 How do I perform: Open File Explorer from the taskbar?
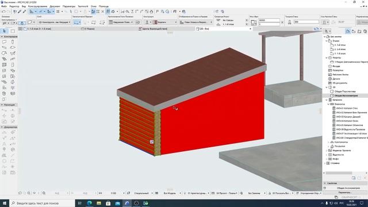[99, 203]
